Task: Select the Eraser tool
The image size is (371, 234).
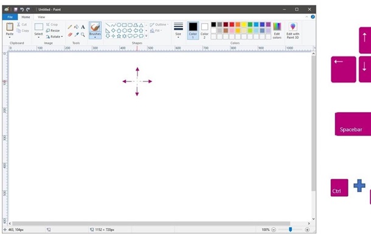Action: pos(70,35)
